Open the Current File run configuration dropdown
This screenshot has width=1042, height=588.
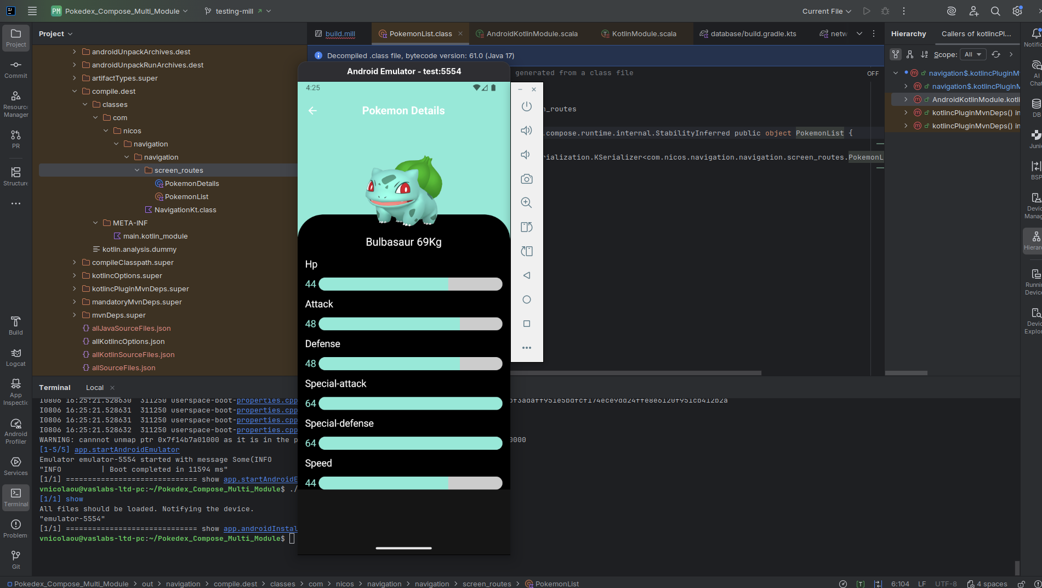coord(827,11)
